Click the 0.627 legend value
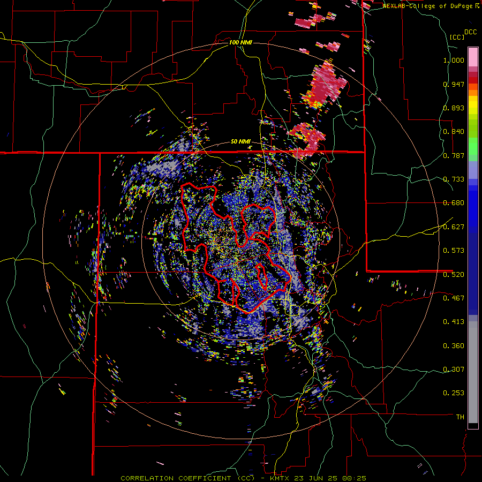Viewport: 482px width, 482px height. 454,227
